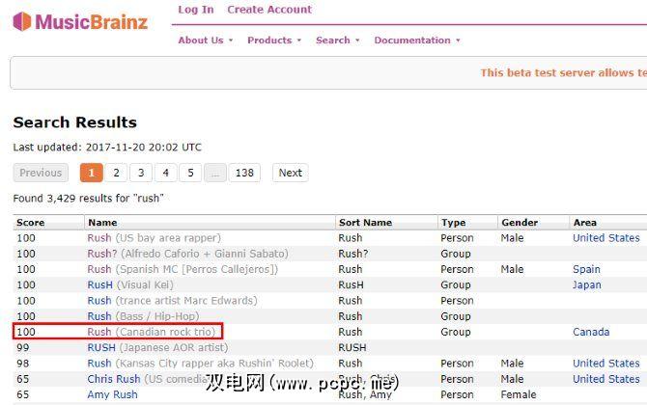Viewport: 647px width, 405px height.
Task: Click the Japan area link
Action: pyautogui.click(x=587, y=285)
